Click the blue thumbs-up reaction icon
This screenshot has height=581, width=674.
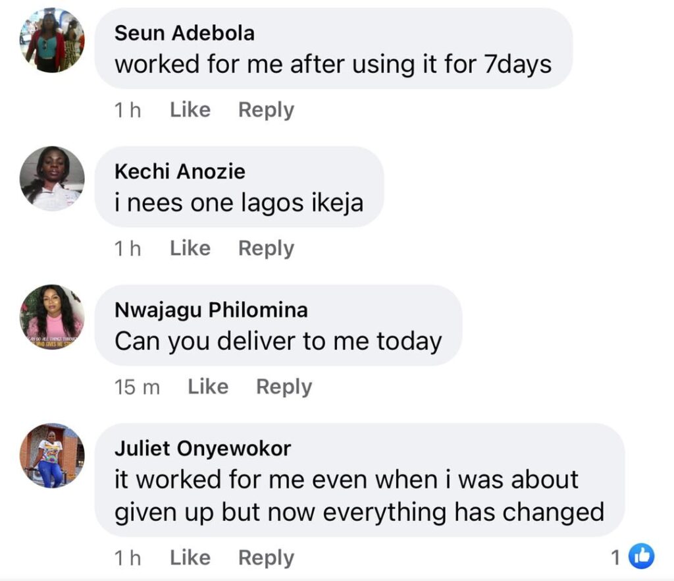point(641,557)
